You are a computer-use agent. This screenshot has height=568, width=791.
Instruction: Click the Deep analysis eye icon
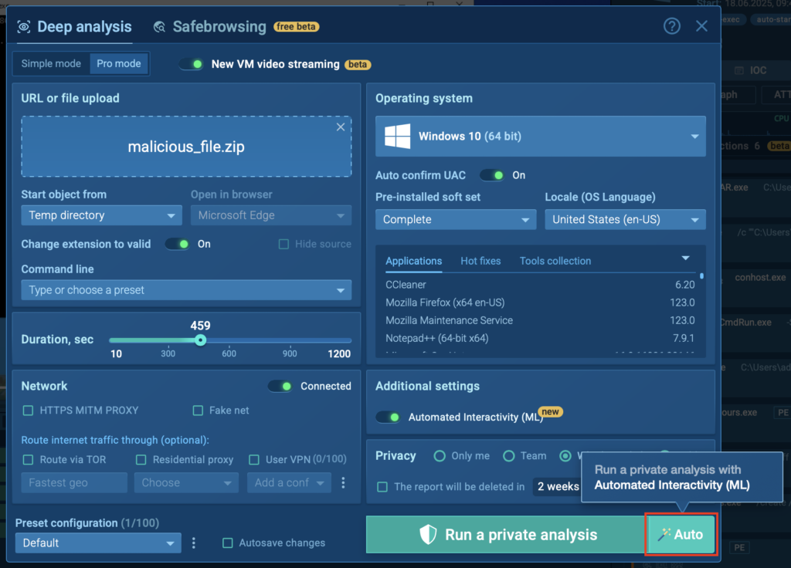[x=24, y=27]
